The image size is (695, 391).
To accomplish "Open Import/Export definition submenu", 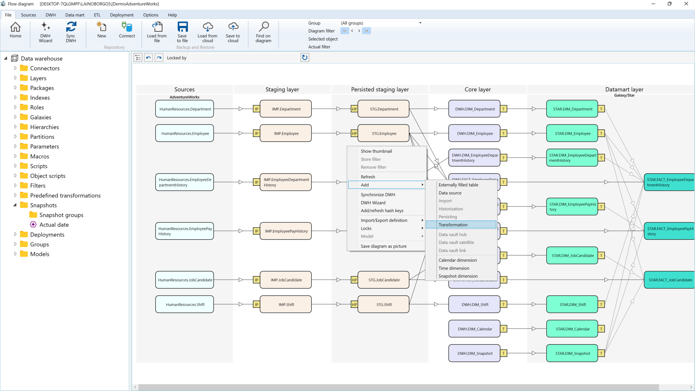I will (387, 220).
